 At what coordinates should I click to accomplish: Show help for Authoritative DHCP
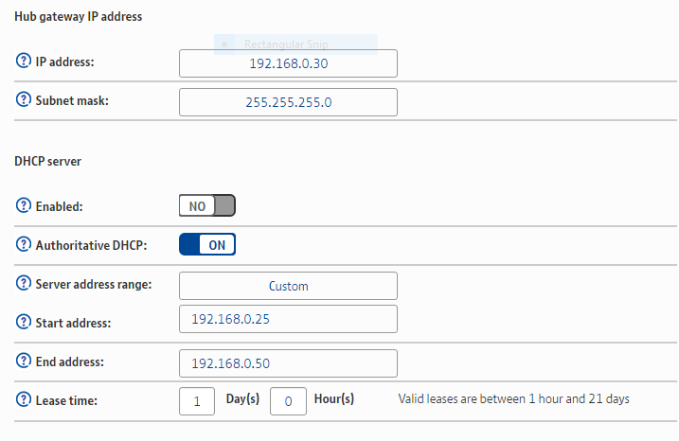click(x=24, y=244)
